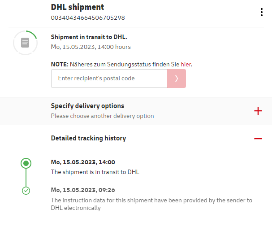Submit postal code with the arrow button

click(x=177, y=79)
